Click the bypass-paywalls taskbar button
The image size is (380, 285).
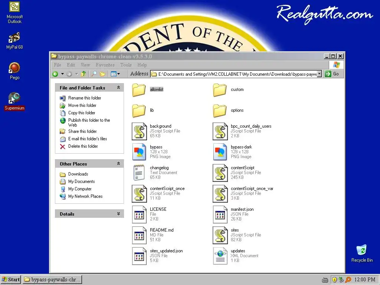click(x=52, y=279)
